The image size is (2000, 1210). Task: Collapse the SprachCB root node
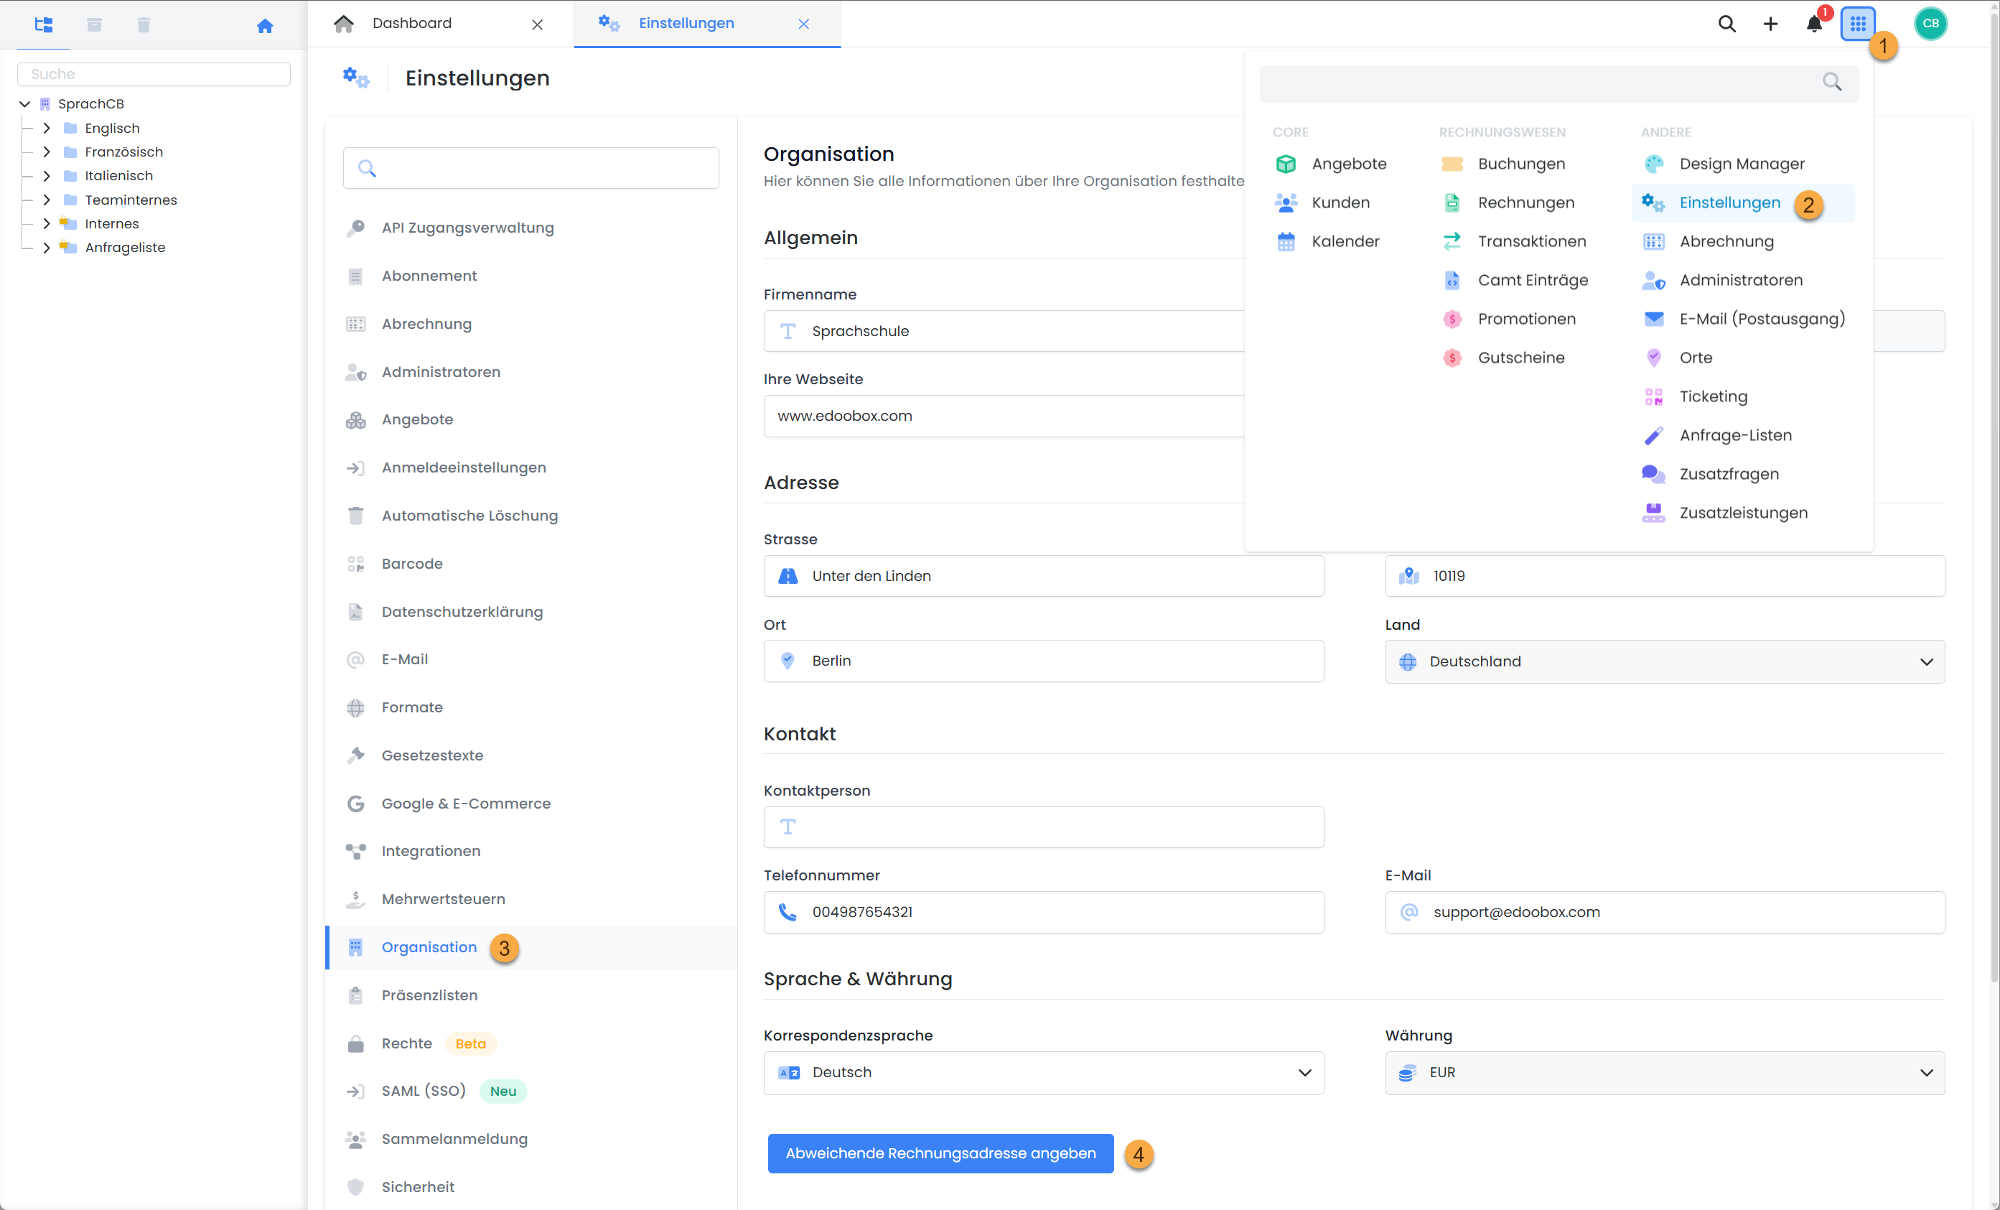[24, 103]
